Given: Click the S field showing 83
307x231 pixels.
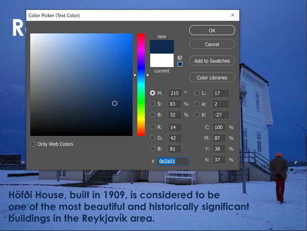Looking at the screenshot, I should point(175,104).
